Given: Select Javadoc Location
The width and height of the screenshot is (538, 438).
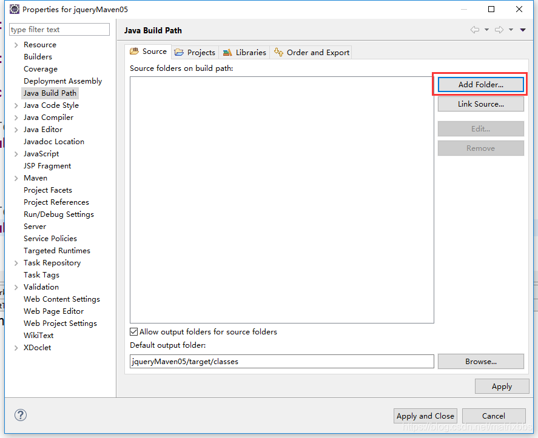Looking at the screenshot, I should [54, 142].
